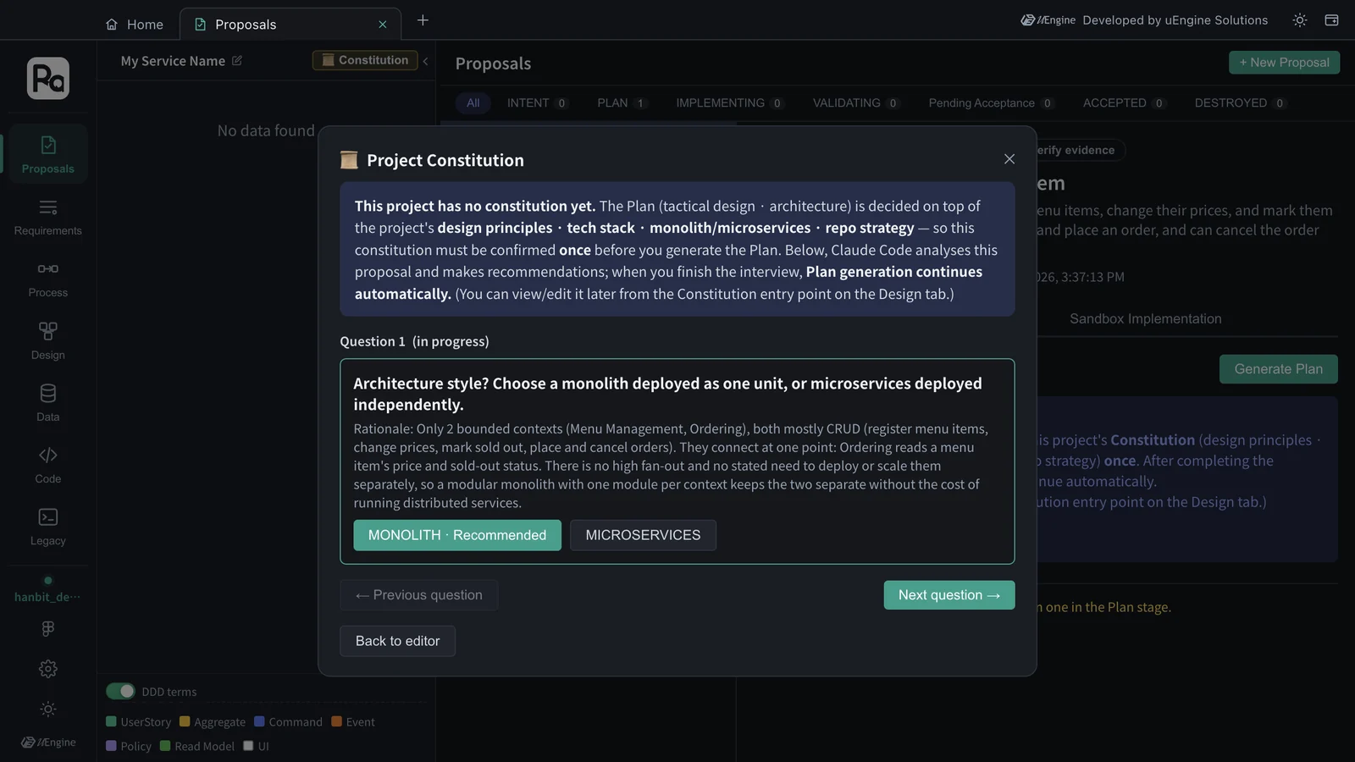Click the window layout icon in the title bar

(1331, 20)
